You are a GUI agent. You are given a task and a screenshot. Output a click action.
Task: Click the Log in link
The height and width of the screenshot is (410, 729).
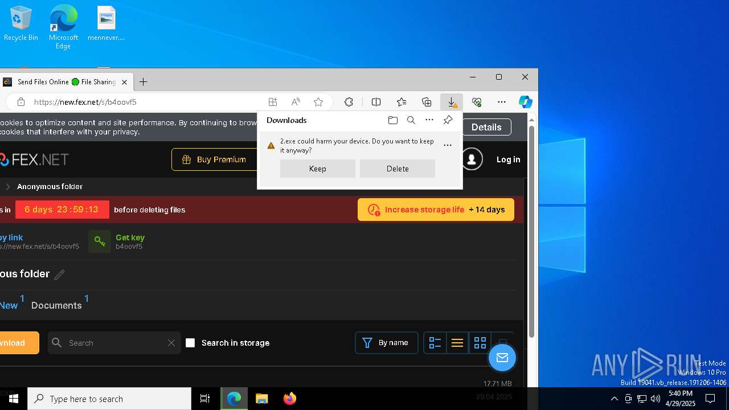pos(508,159)
